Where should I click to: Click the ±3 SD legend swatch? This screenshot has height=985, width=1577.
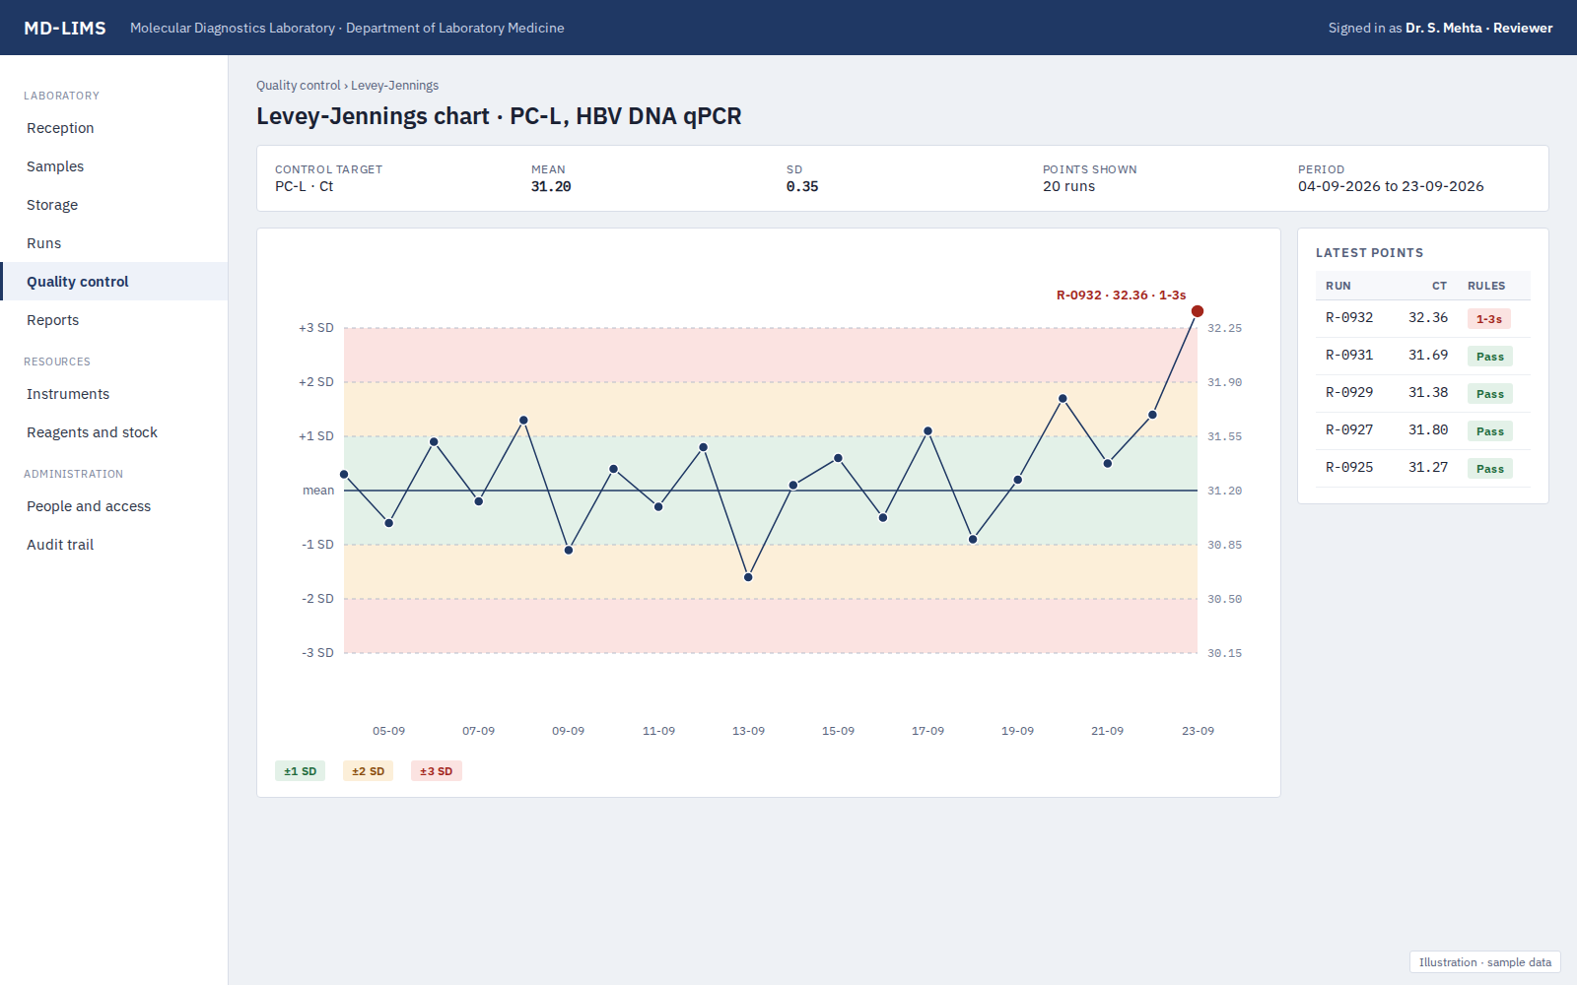[437, 771]
